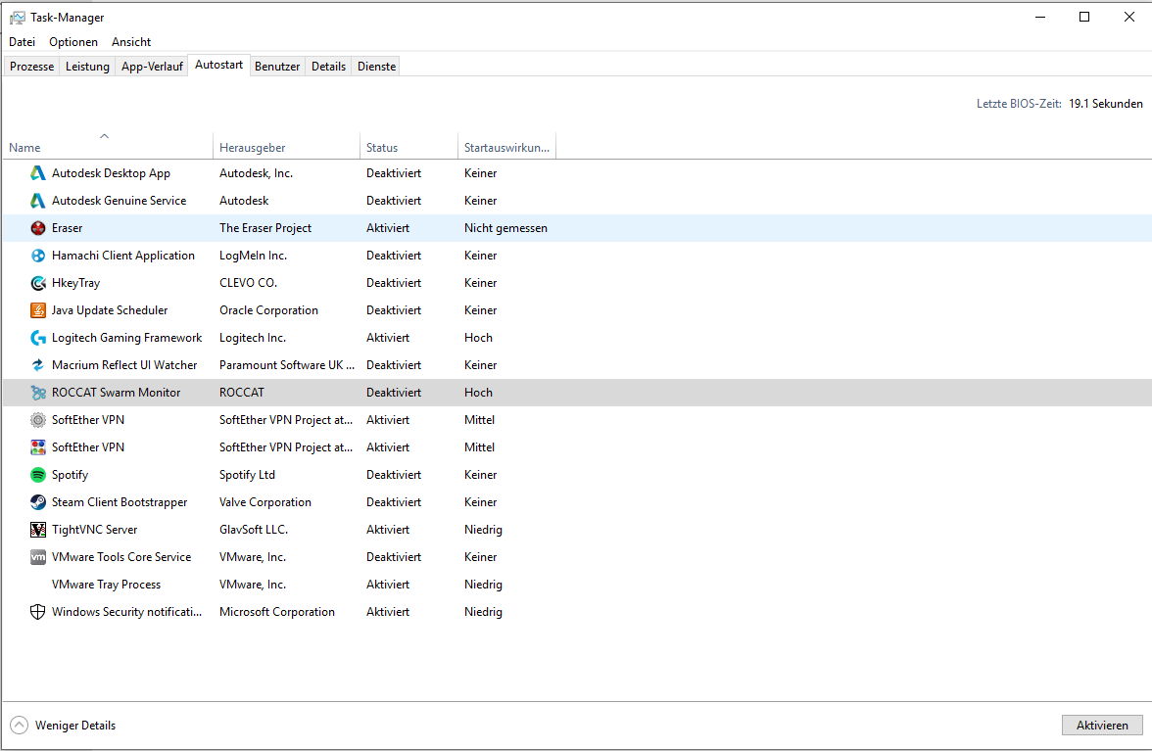Screen dimensions: 1152x751
Task: Sort by the Startauswirkungen column header
Action: [506, 148]
